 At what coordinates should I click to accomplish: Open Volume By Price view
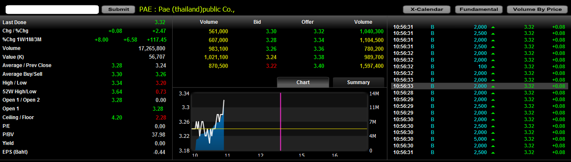tap(537, 9)
